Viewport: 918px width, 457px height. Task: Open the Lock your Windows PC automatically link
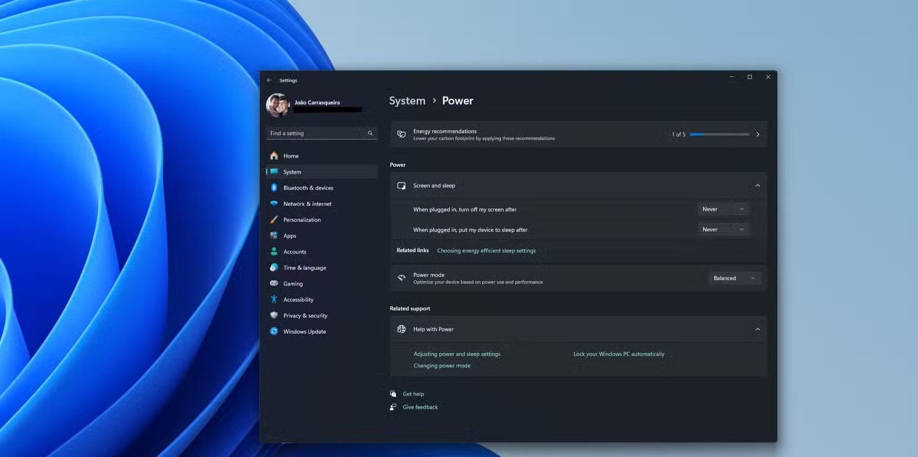619,354
